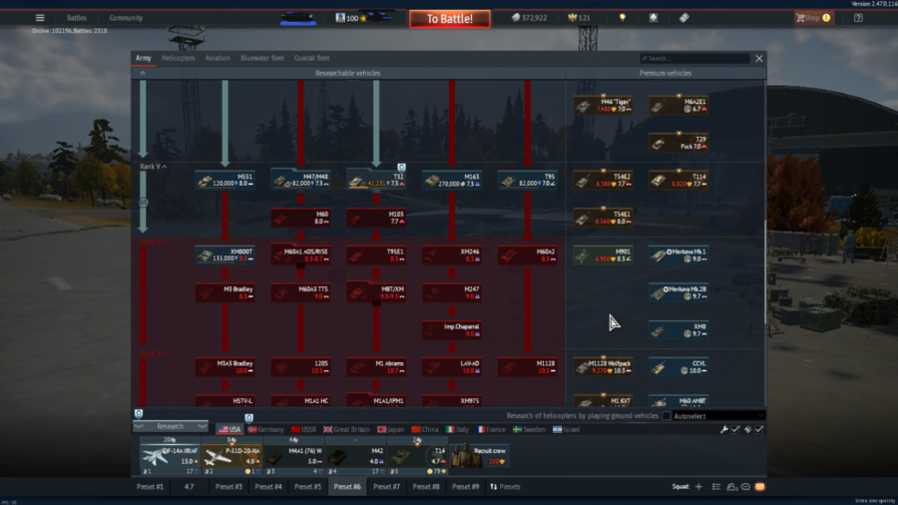Open the warbonds shop icon
The height and width of the screenshot is (505, 898).
point(654,18)
